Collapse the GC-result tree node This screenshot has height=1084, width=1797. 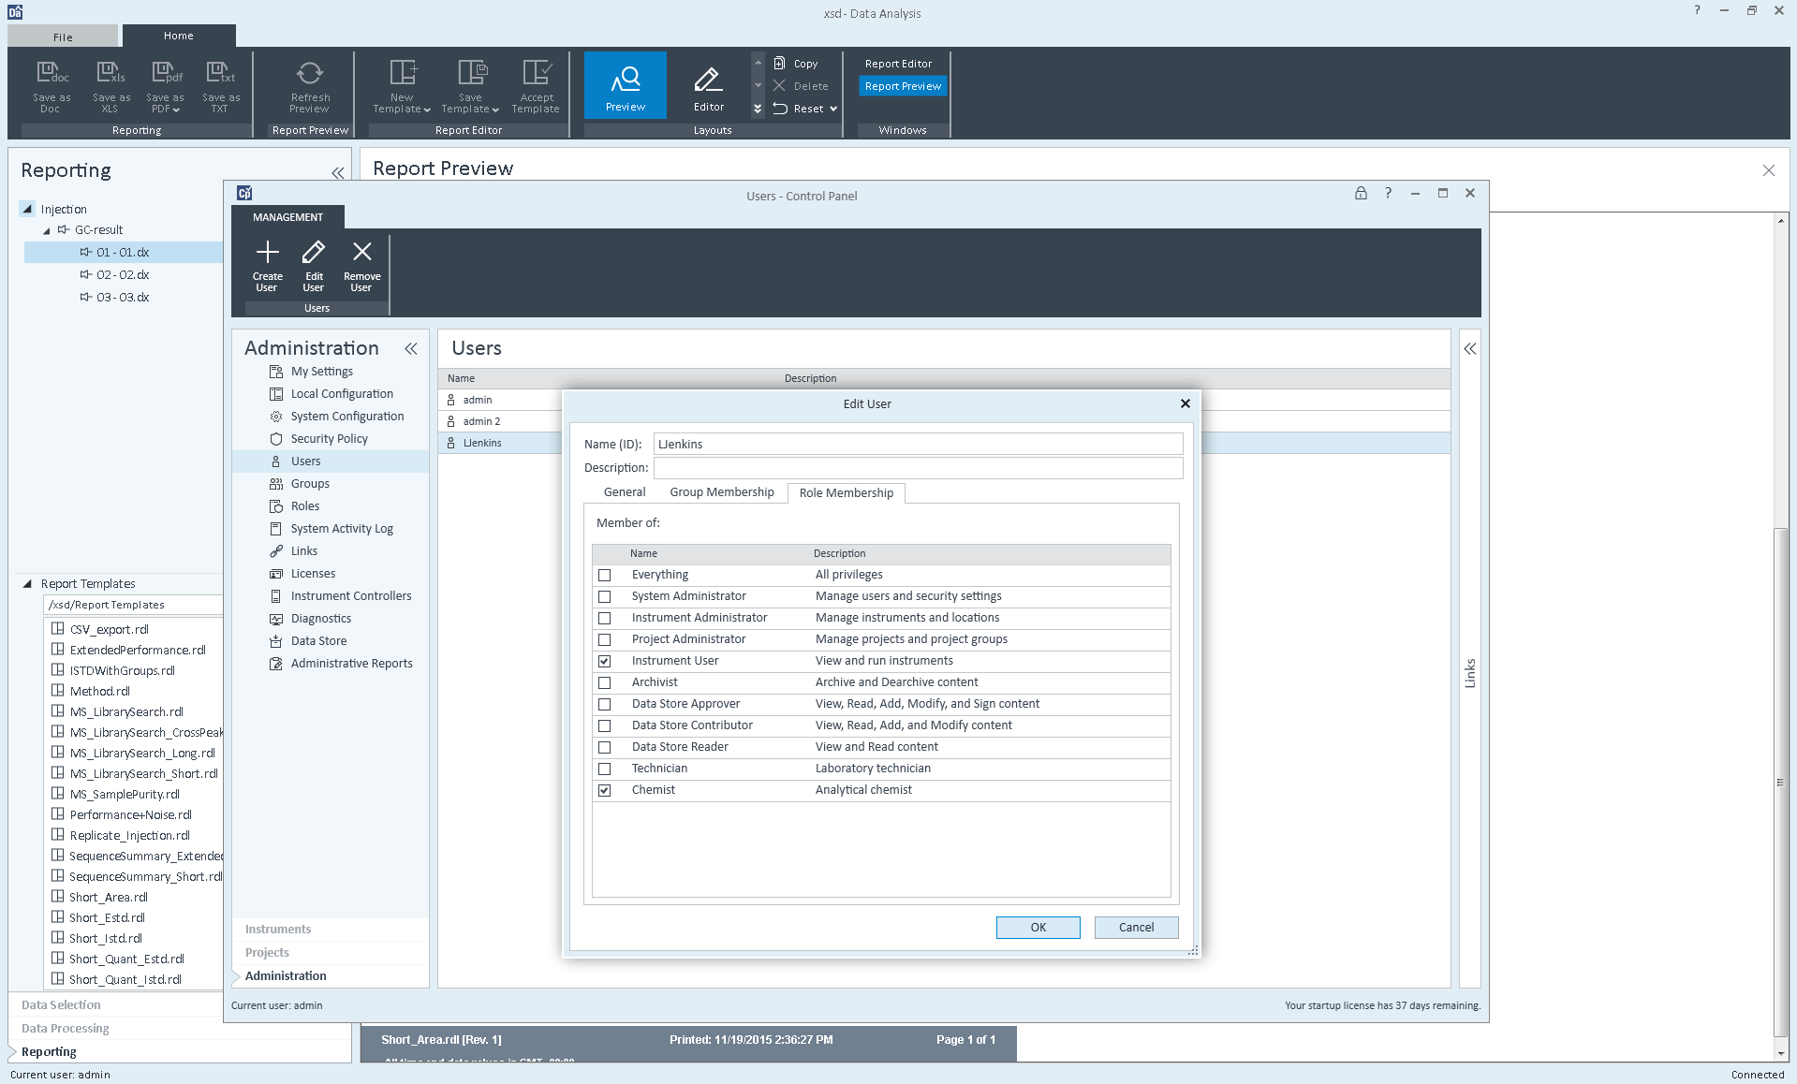click(x=47, y=230)
